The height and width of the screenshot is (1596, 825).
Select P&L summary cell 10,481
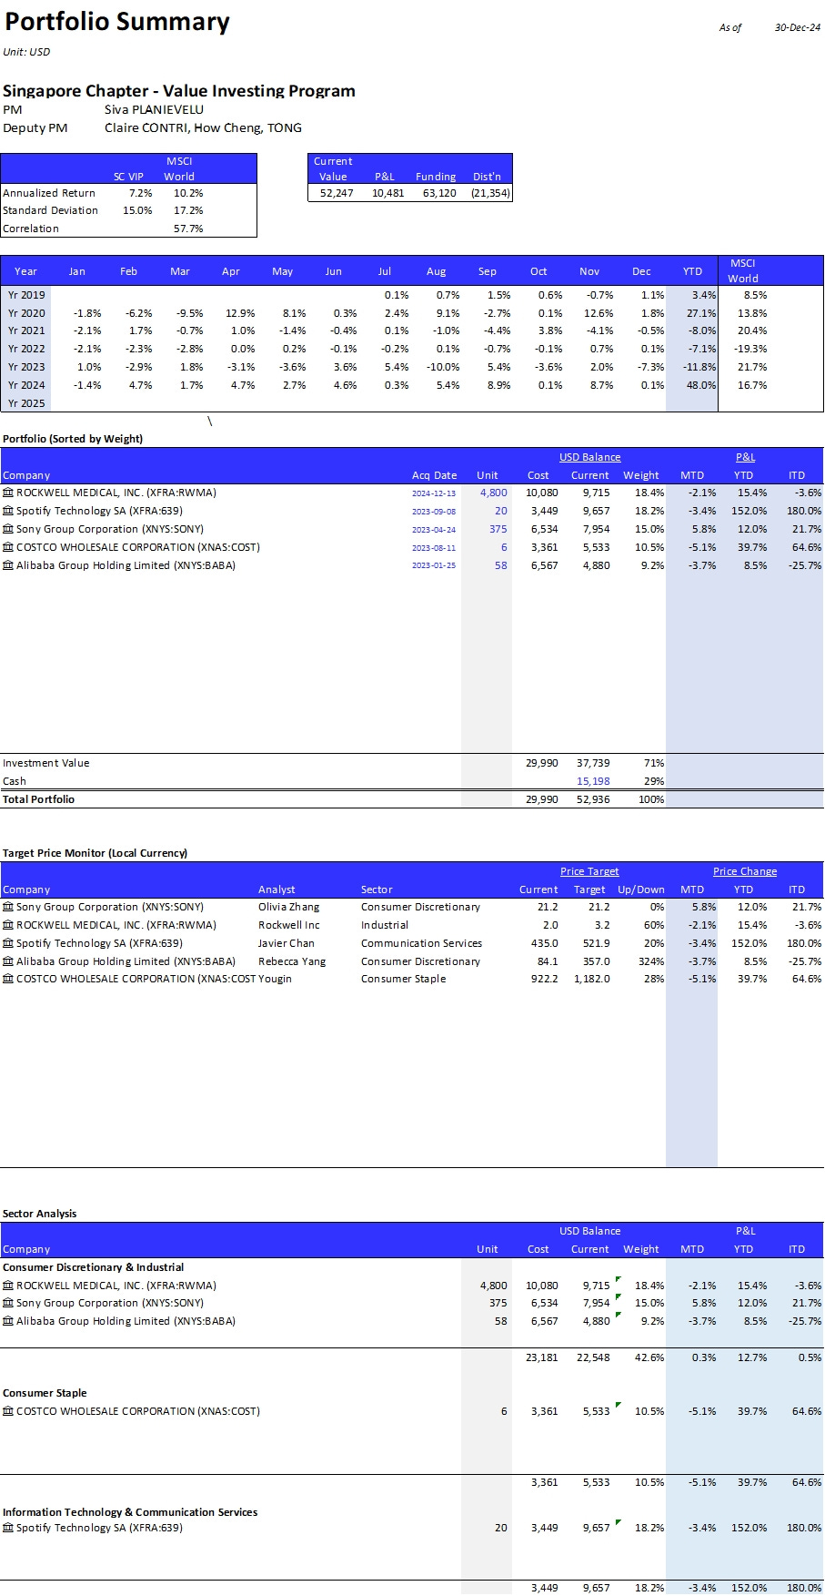click(387, 193)
